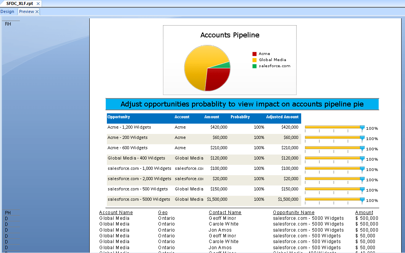
Task: Click the Acme 200 Widgets probability slider handle
Action: point(362,138)
